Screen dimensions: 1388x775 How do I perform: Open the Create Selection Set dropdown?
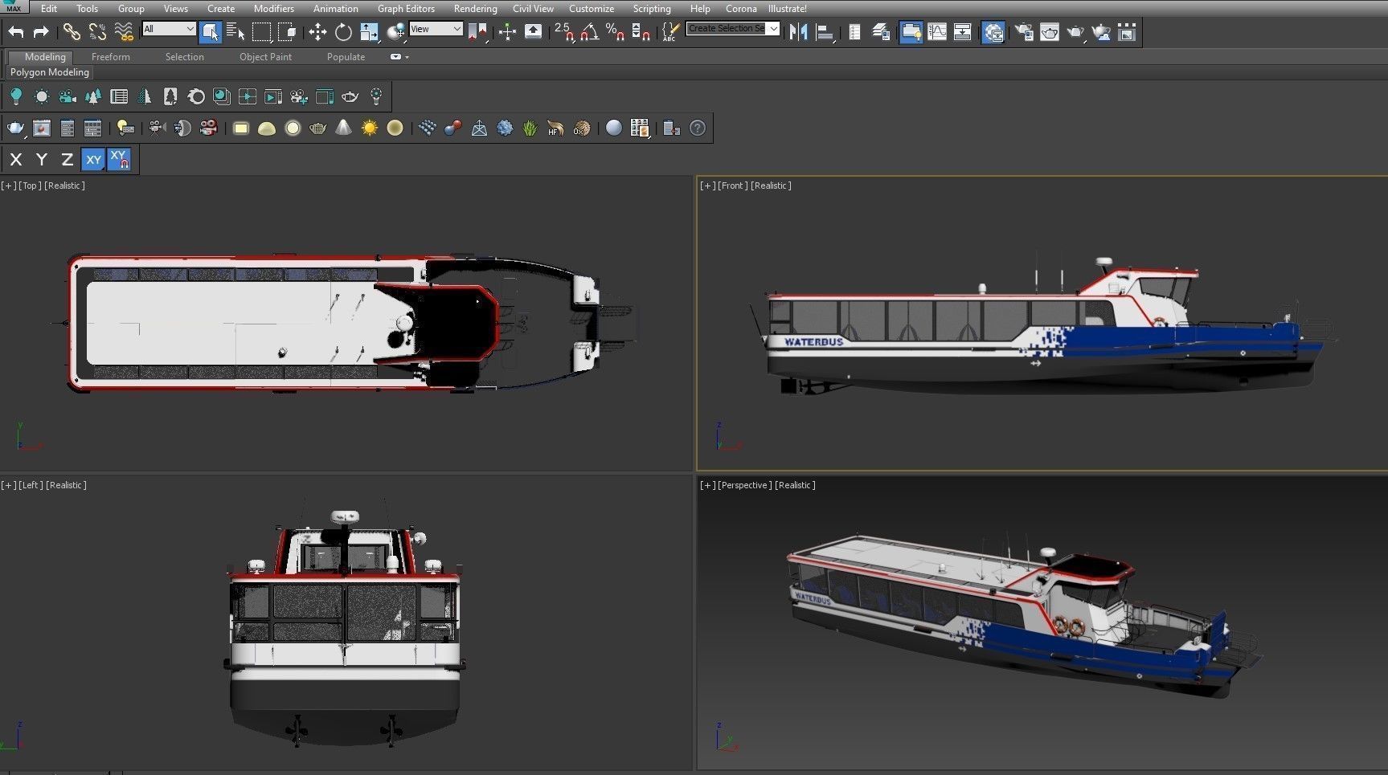[733, 28]
